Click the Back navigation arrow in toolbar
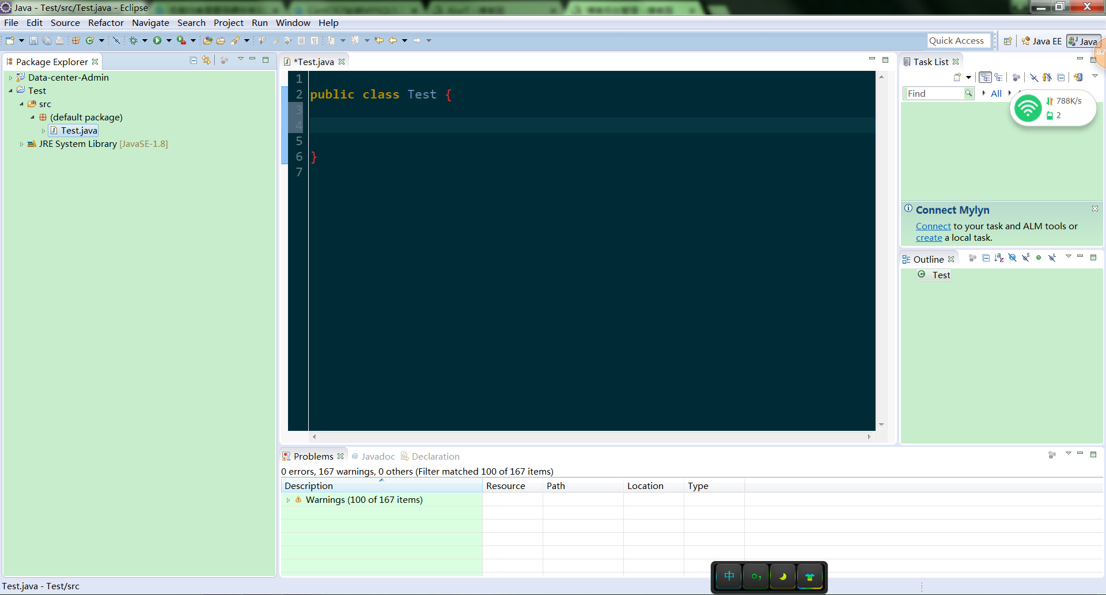 coord(393,40)
